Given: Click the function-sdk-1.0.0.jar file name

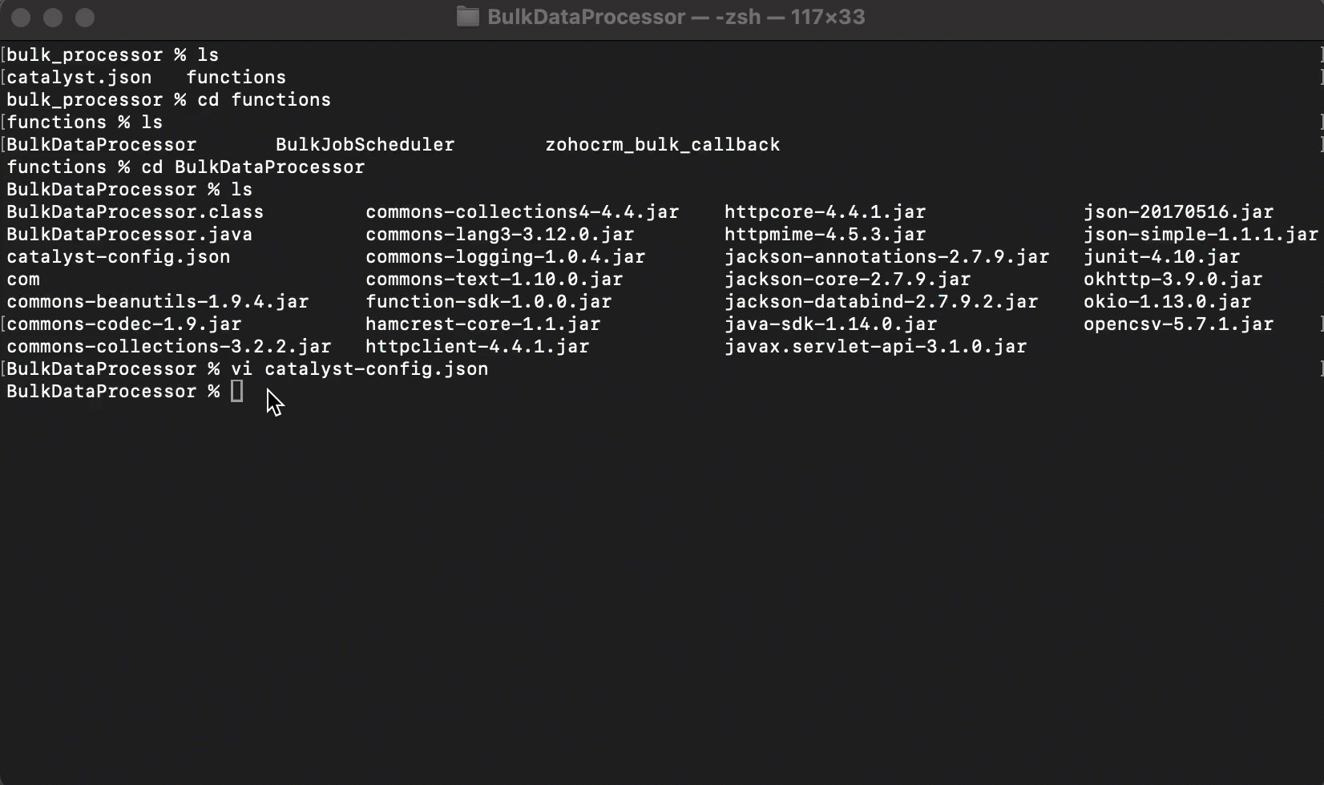Looking at the screenshot, I should [488, 302].
